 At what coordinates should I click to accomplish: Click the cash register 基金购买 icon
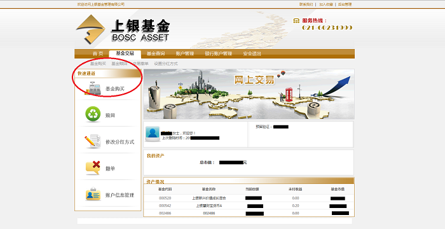point(93,88)
